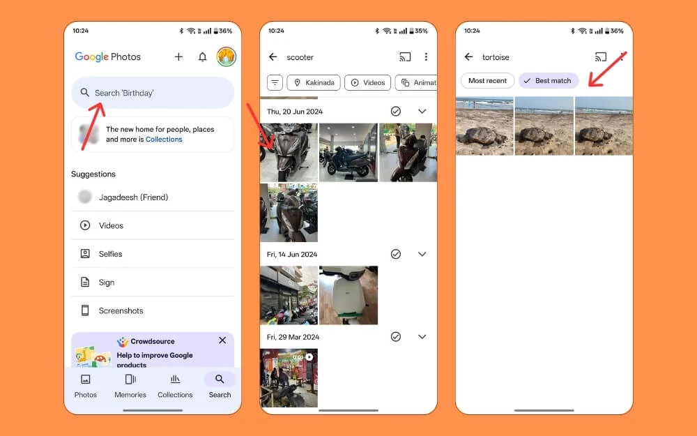The height and width of the screenshot is (436, 697).
Task: Collapse the Thu, 20 Jun 2024 section
Action: tap(422, 112)
